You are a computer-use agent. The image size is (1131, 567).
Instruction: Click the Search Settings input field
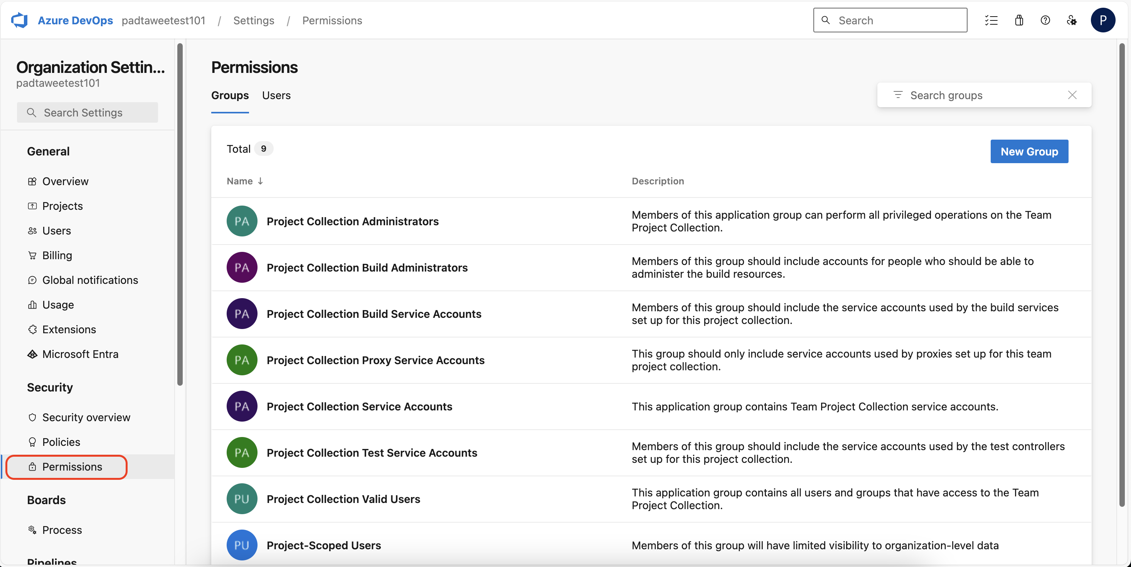tap(88, 112)
